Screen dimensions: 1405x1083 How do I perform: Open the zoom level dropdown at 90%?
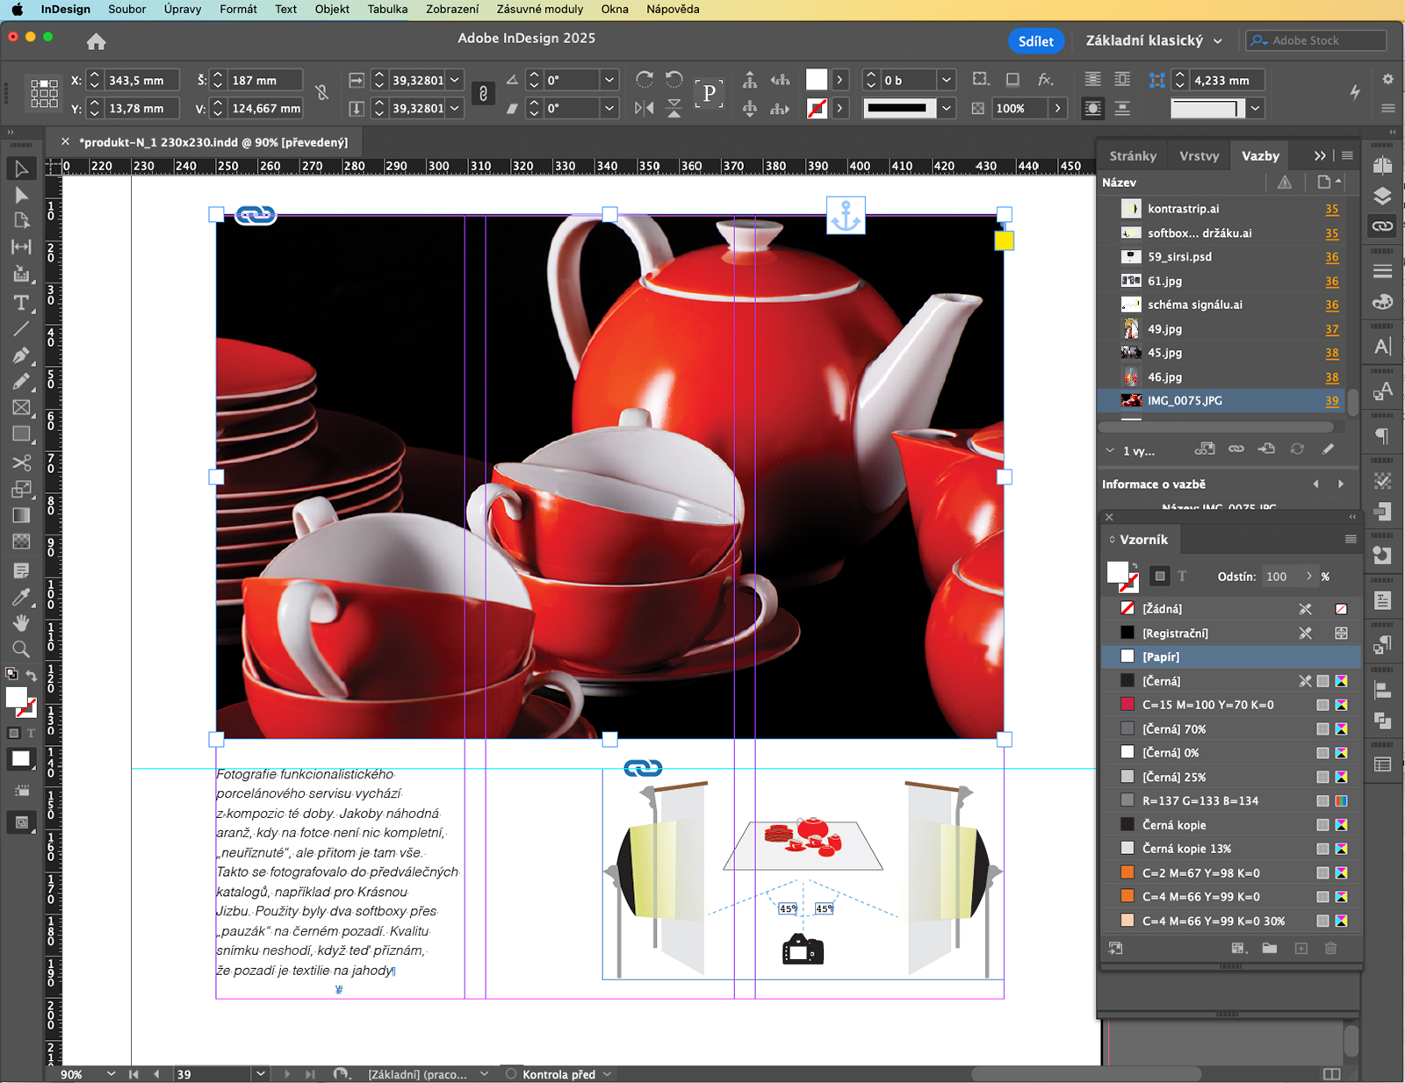111,1074
